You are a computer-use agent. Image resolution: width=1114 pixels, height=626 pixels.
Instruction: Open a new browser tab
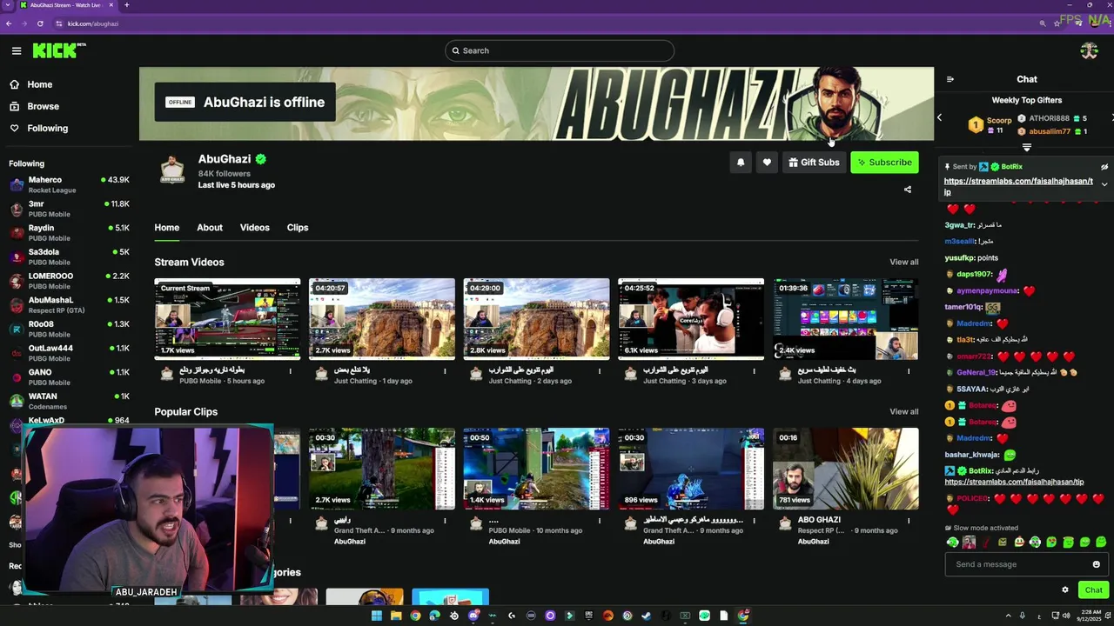pos(126,5)
